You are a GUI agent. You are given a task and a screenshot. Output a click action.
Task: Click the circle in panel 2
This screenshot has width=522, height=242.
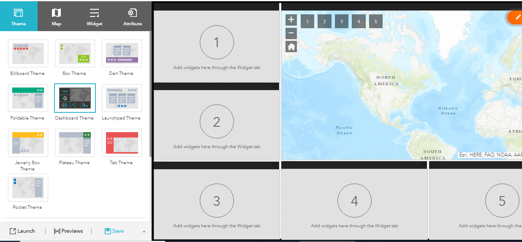click(x=217, y=122)
